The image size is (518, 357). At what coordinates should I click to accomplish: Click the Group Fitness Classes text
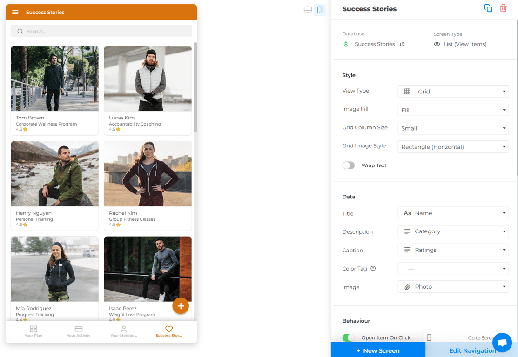point(132,219)
